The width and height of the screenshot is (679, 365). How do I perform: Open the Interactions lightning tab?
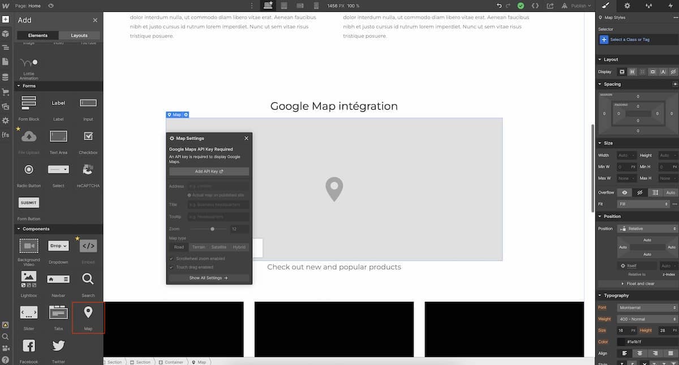(x=669, y=6)
